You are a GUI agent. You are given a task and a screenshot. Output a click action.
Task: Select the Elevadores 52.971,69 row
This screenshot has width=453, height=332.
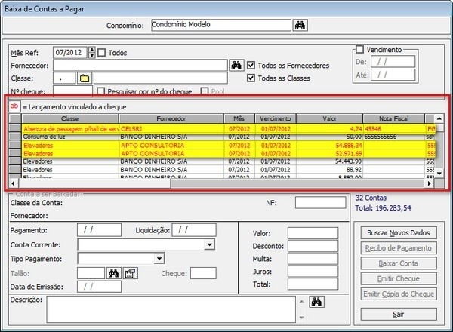tap(228, 153)
